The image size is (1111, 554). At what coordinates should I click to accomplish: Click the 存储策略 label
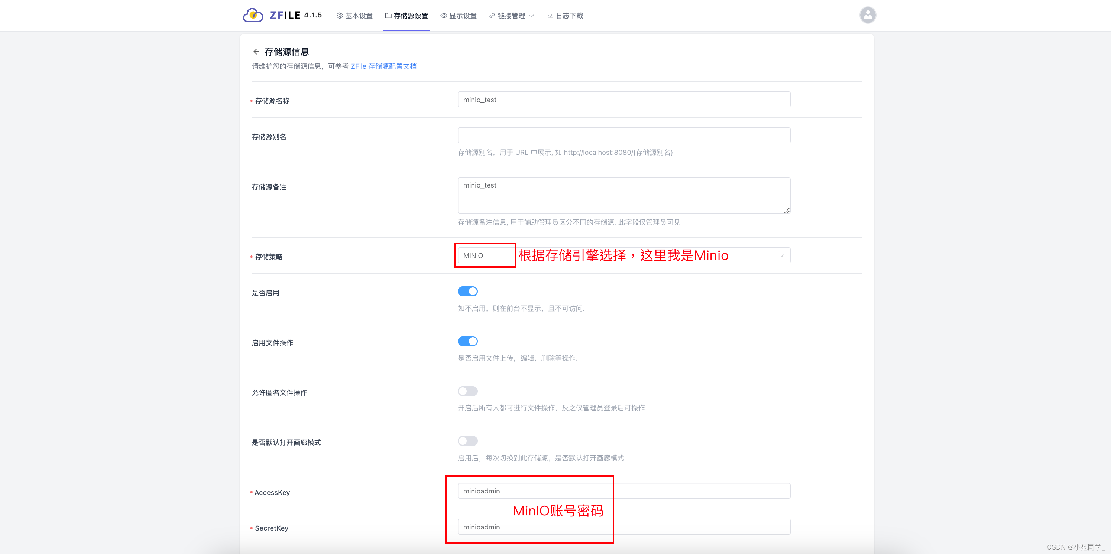(x=269, y=257)
